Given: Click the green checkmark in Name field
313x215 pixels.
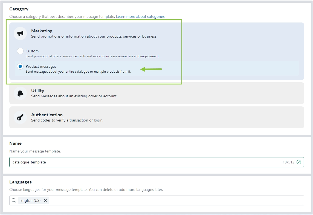Looking at the screenshot, I should pos(299,162).
